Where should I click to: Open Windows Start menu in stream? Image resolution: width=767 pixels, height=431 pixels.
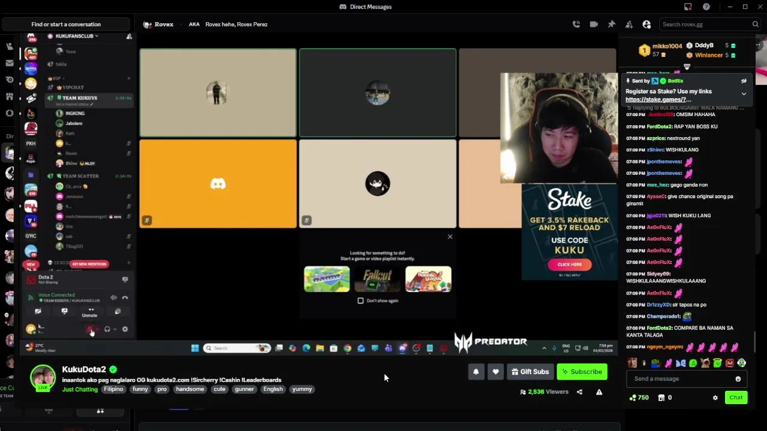point(195,348)
